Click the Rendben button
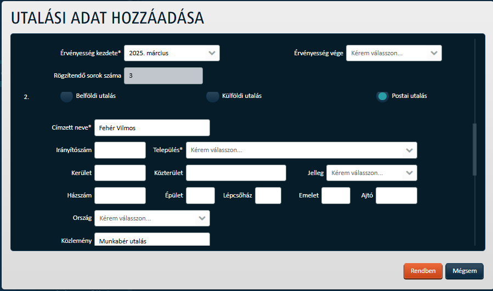The width and height of the screenshot is (493, 291). [x=423, y=271]
